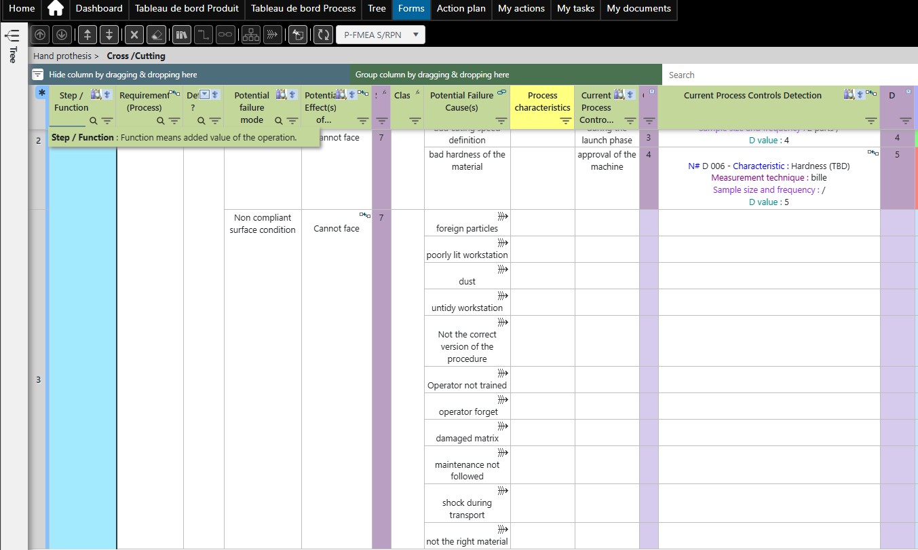Click the Home button in top bar
918x550 pixels.
tap(22, 9)
